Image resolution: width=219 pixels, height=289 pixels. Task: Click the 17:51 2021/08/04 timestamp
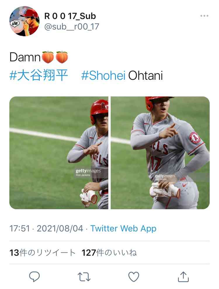point(46,229)
